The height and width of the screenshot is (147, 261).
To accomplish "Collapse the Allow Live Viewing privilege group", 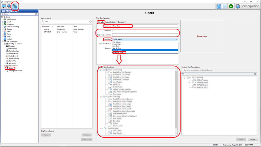I will [x=101, y=70].
